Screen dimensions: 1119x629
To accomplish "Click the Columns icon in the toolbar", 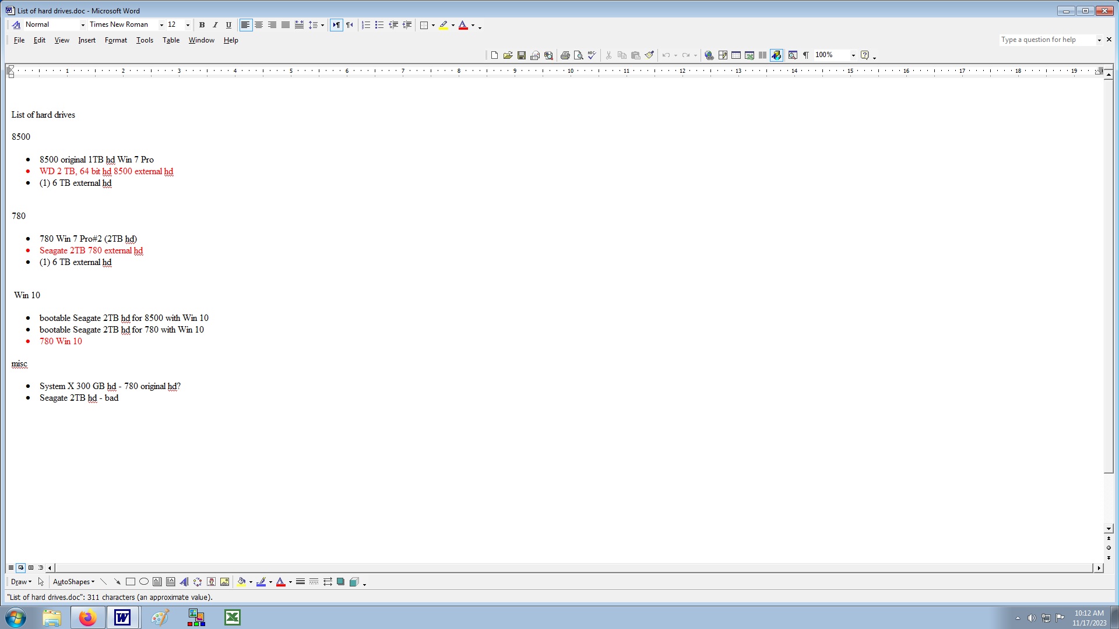I will point(762,55).
